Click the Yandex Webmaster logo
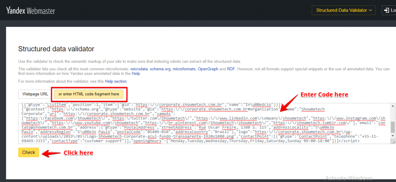Screen dimensions: 396x182 pyautogui.click(x=31, y=10)
